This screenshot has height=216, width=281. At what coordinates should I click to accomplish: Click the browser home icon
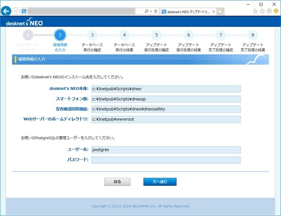coord(255,11)
